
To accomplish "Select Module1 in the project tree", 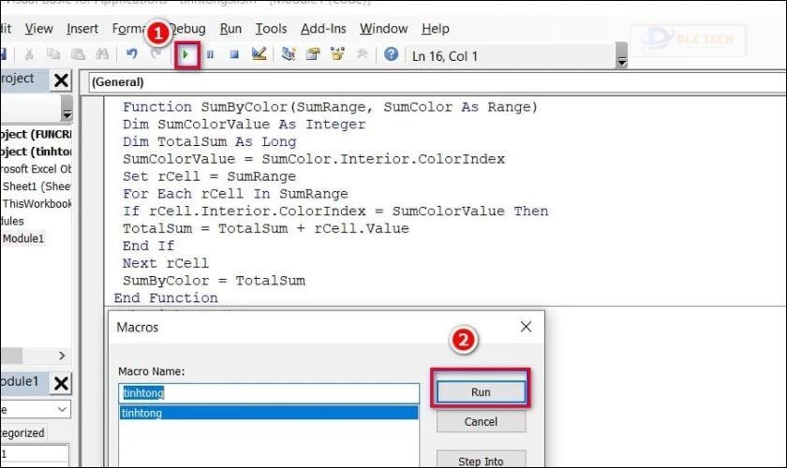I will coord(23,239).
